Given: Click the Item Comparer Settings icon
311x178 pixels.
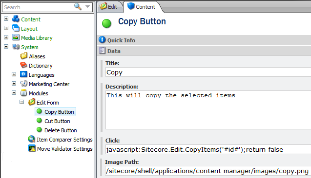Looking at the screenshot, I should (31, 139).
